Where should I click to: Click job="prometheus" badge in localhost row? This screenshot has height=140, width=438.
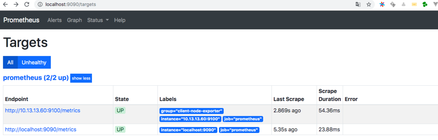pos(239,130)
